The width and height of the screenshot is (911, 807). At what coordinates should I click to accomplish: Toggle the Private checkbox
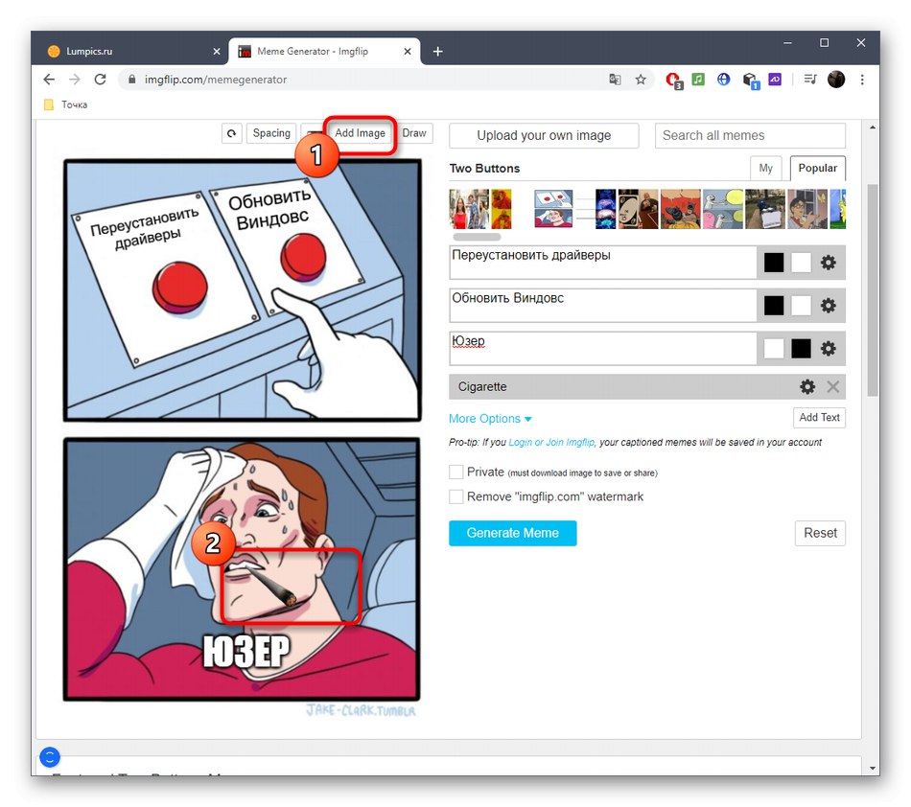tap(456, 472)
